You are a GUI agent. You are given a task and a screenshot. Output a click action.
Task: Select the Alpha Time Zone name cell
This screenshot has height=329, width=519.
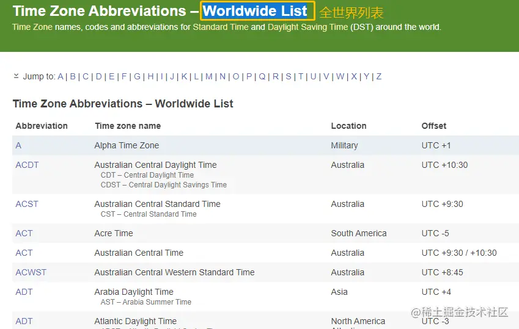point(127,145)
